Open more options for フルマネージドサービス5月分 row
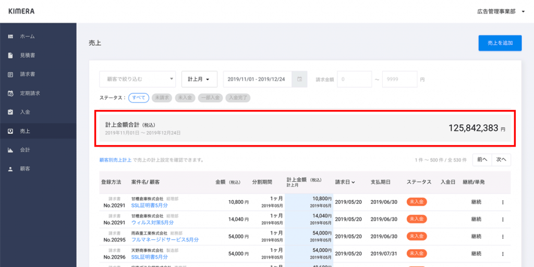The height and width of the screenshot is (267, 534). (503, 236)
